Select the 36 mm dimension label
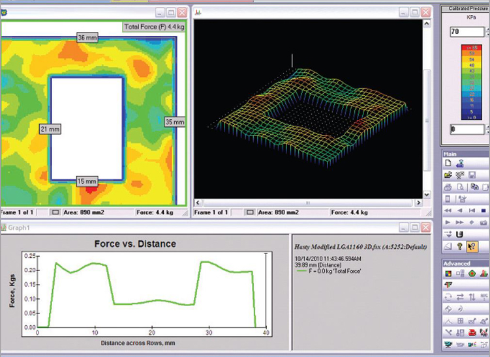The height and width of the screenshot is (357, 490). point(86,38)
